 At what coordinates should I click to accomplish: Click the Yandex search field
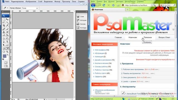168,5
